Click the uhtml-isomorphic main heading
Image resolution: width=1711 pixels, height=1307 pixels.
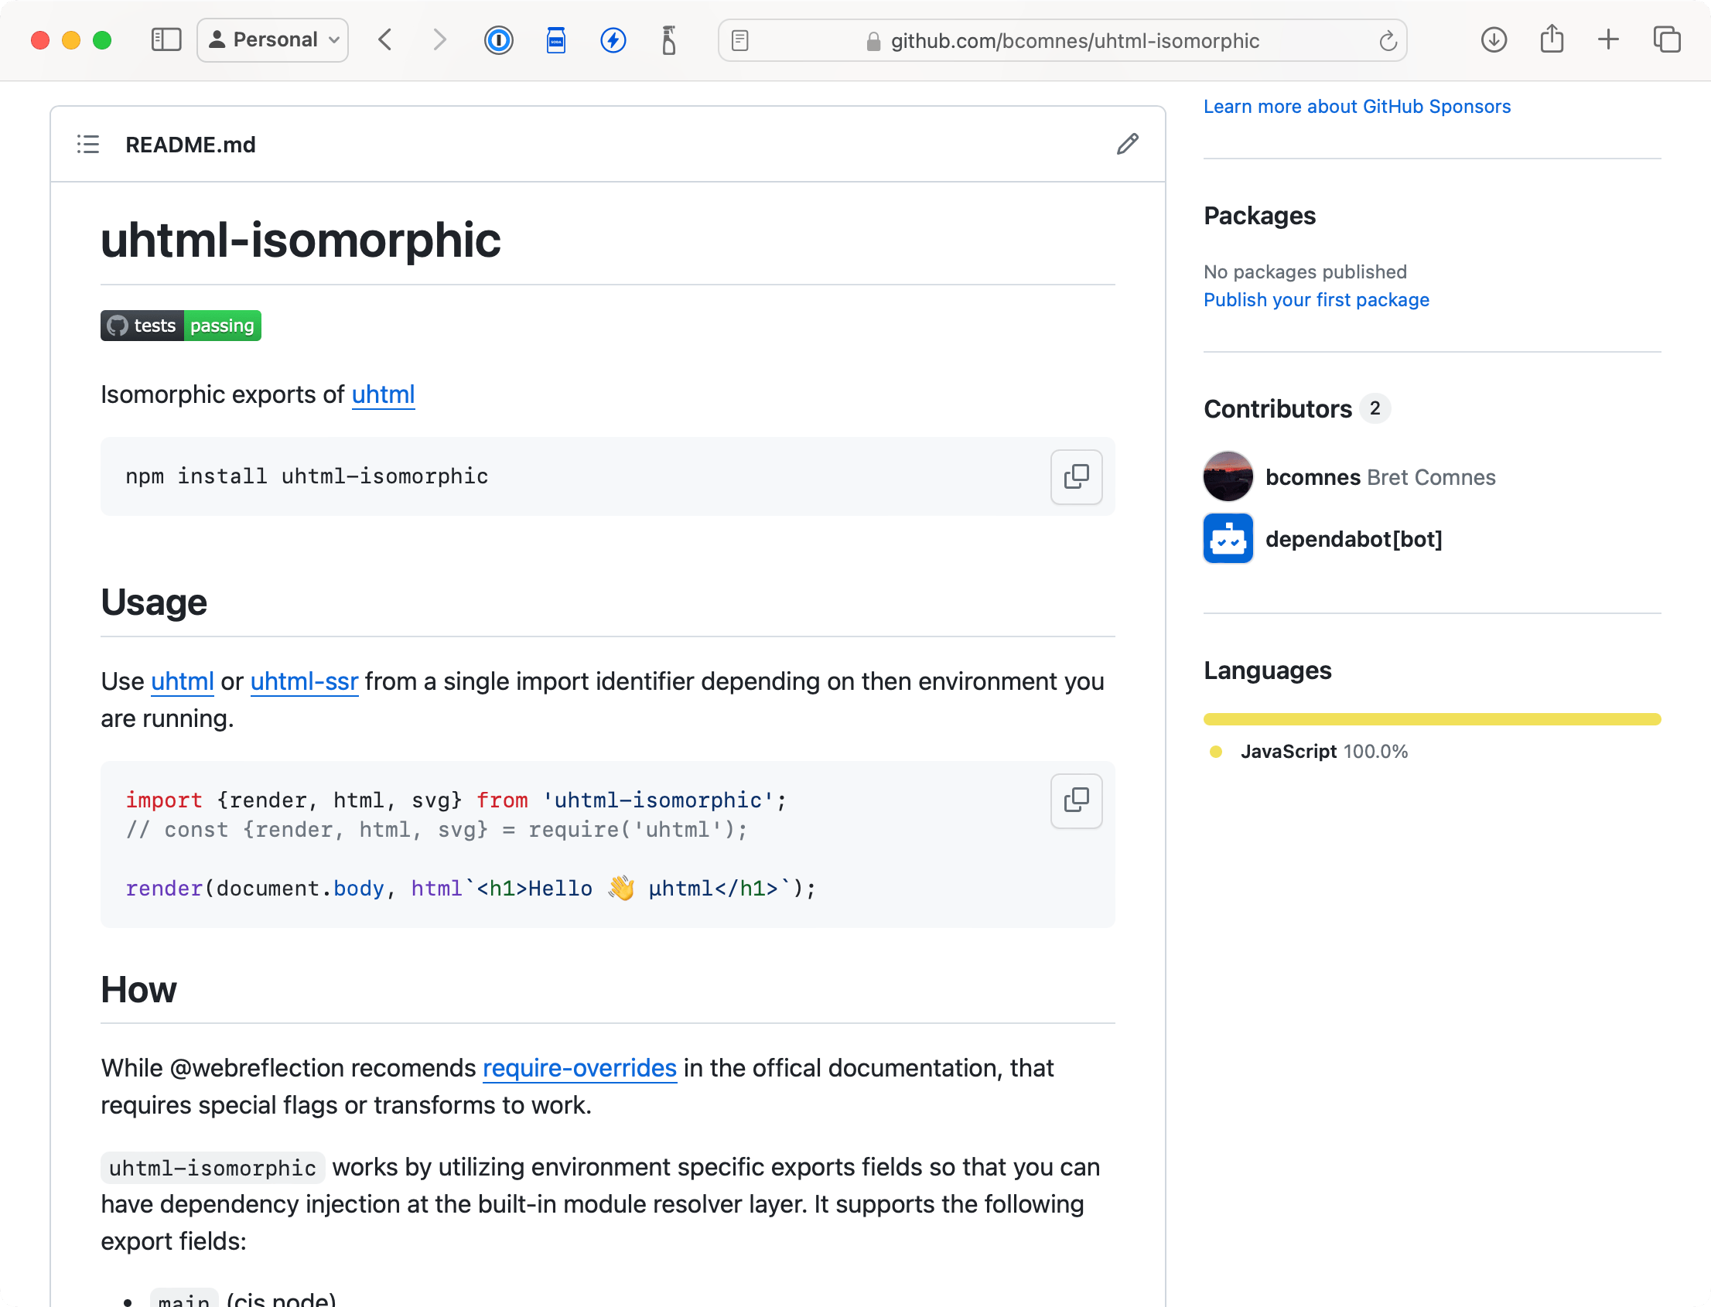pos(300,240)
